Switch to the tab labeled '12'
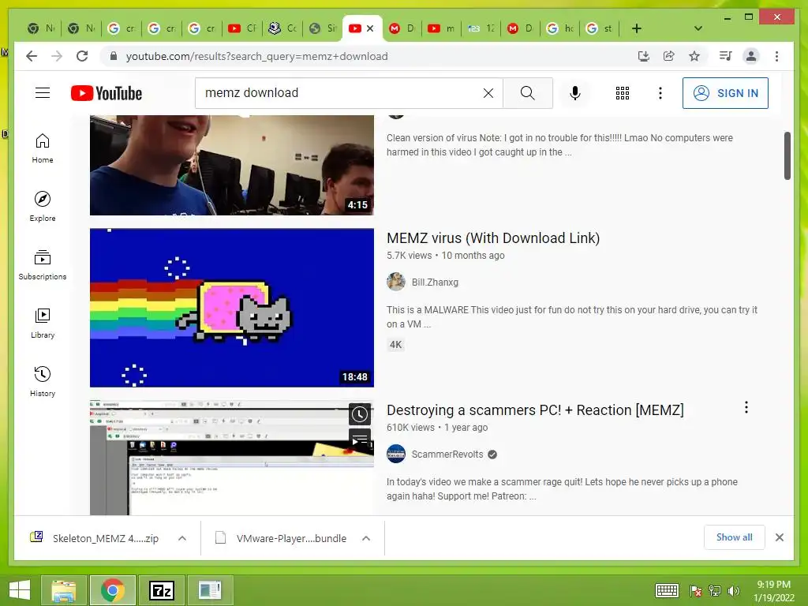 coord(481,28)
